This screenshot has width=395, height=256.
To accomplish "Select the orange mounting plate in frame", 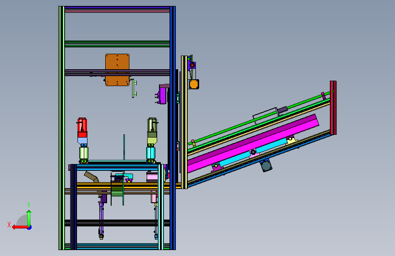I will pos(118,70).
